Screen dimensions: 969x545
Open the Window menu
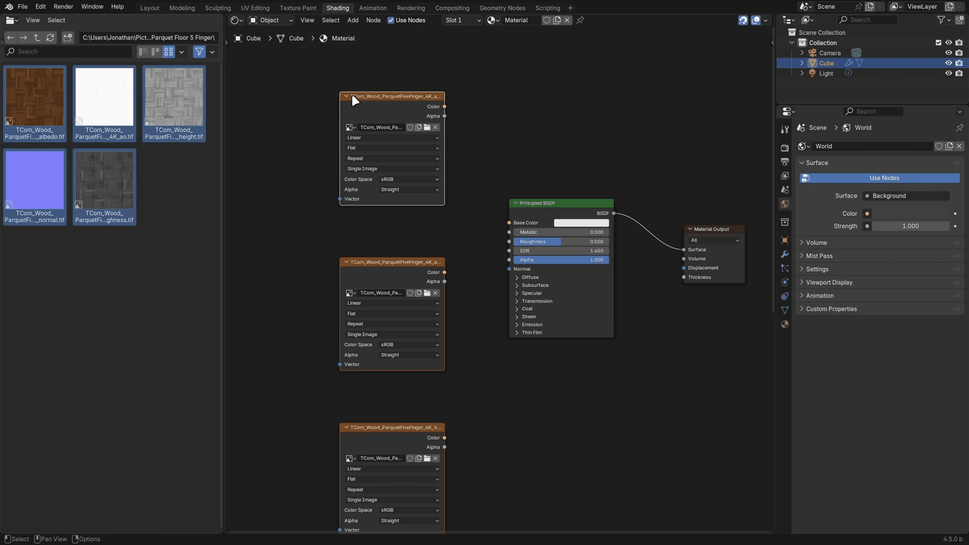(92, 7)
